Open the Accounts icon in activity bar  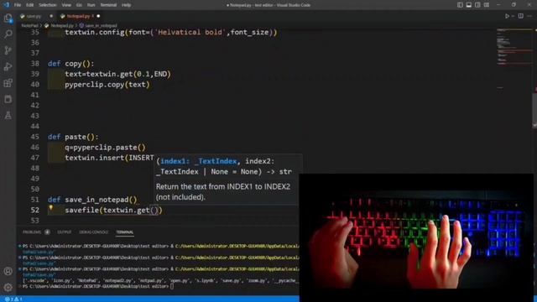pos(8,271)
